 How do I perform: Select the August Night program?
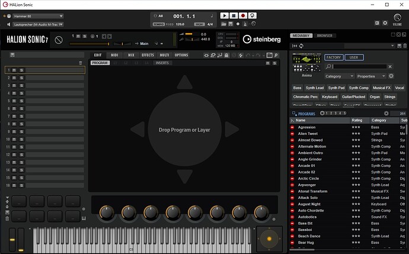tap(309, 204)
